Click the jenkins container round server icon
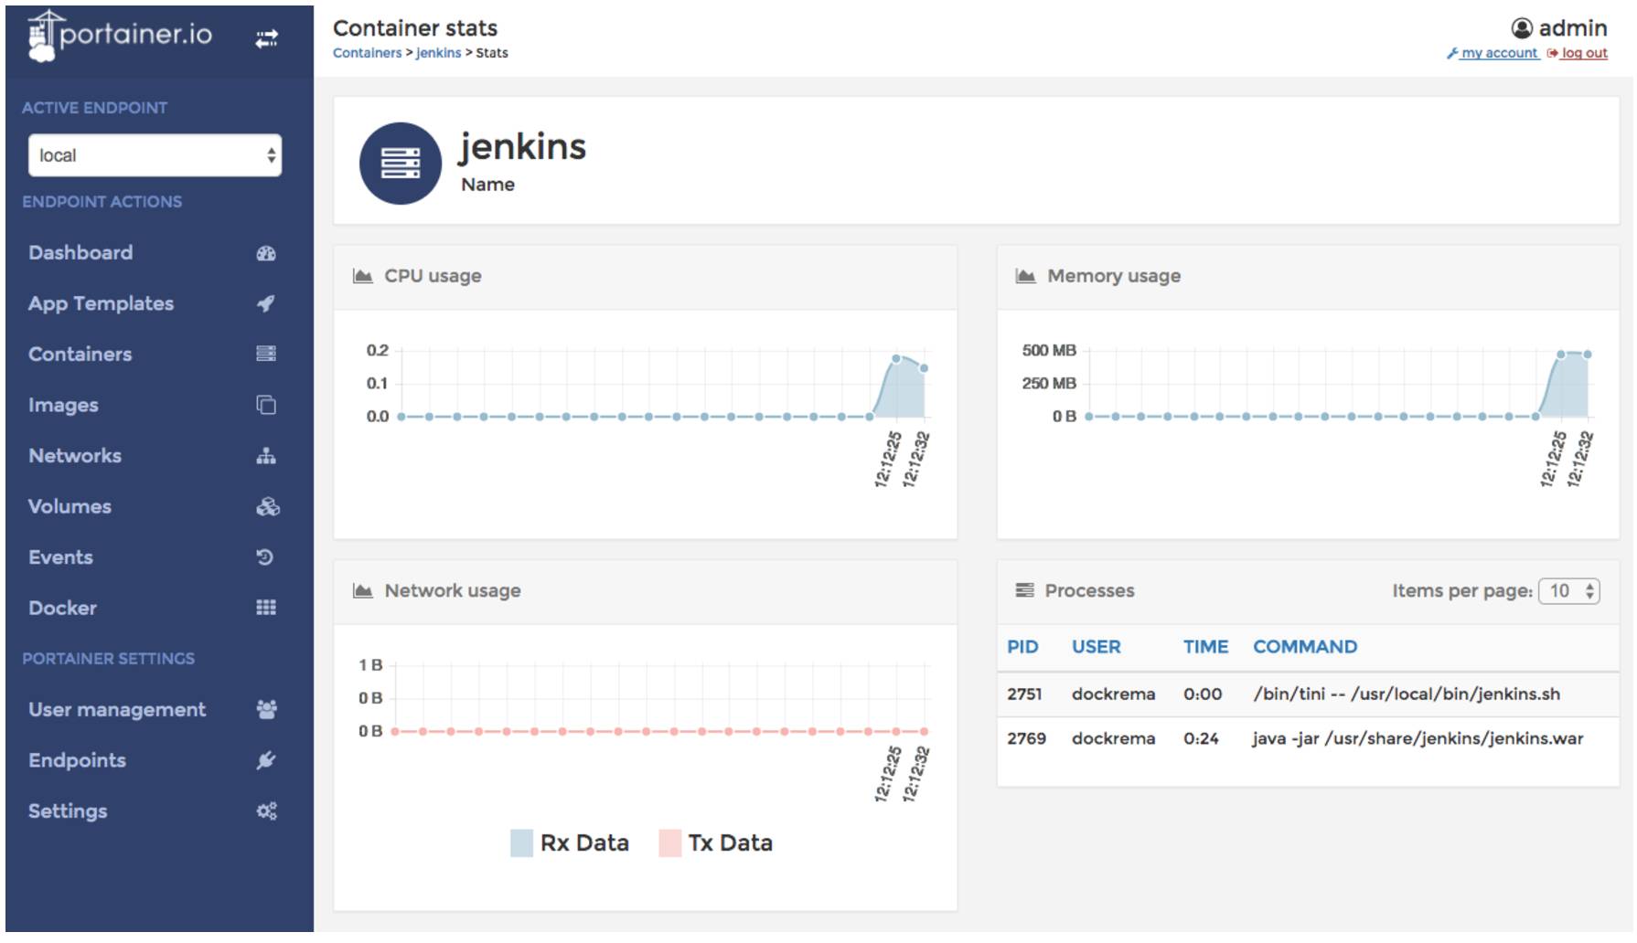 401,163
